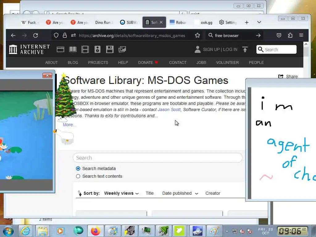The height and width of the screenshot is (237, 316).
Task: Click the Share icon
Action: point(281,77)
